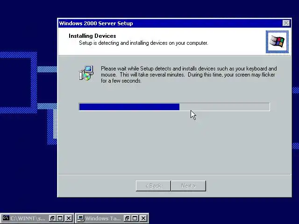Maximize the minimized Windows Ta... window
Viewport: 299px width, 224px height.
point(135,218)
